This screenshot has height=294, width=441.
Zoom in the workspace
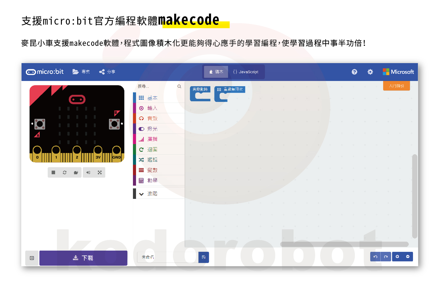click(x=397, y=257)
